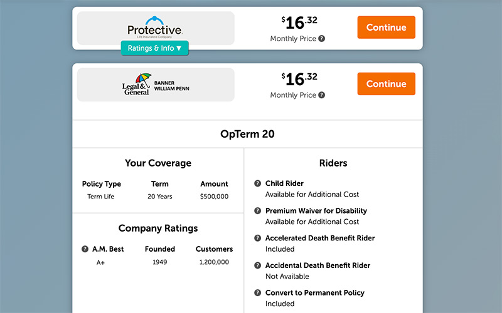The width and height of the screenshot is (502, 313).
Task: Select the 20 Years term value
Action: coord(160,197)
